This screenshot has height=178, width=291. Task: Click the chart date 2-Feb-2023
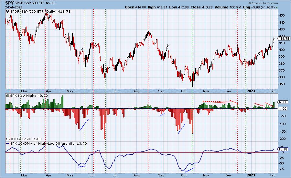point(14,7)
